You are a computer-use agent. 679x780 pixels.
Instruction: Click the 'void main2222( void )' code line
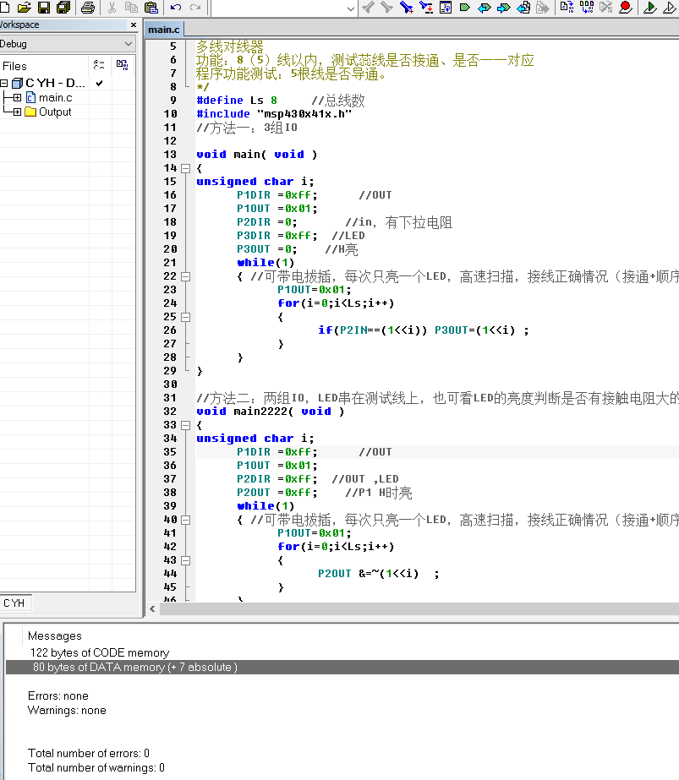[x=270, y=412]
